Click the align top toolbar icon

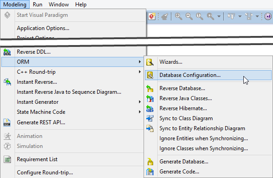(x=232, y=16)
